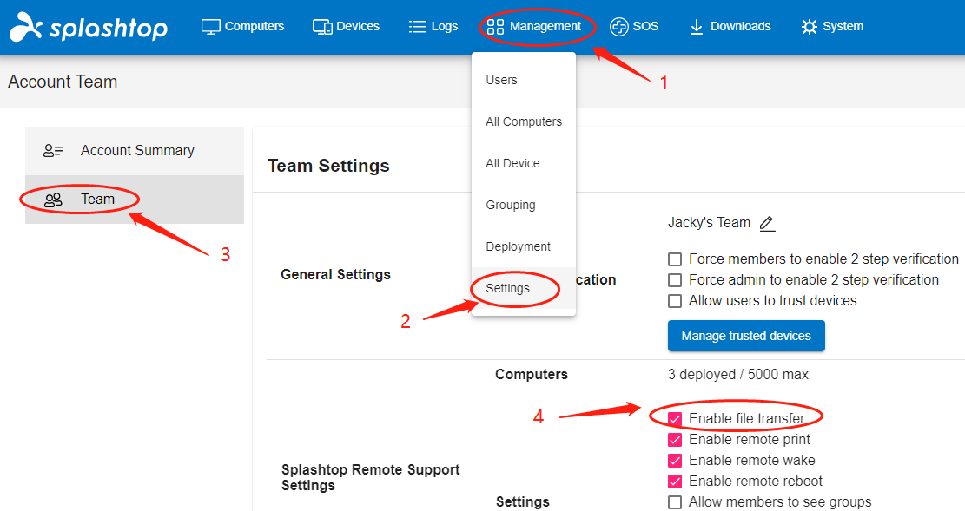This screenshot has height=511, width=965.
Task: Open the Logs navigation tab
Action: pos(433,27)
